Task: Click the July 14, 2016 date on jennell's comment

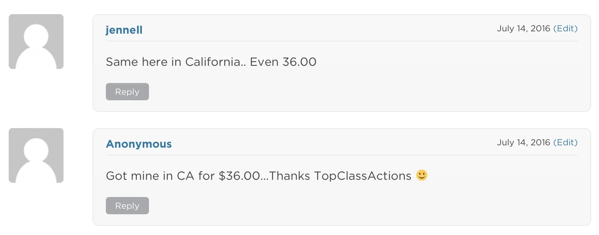Action: click(523, 29)
